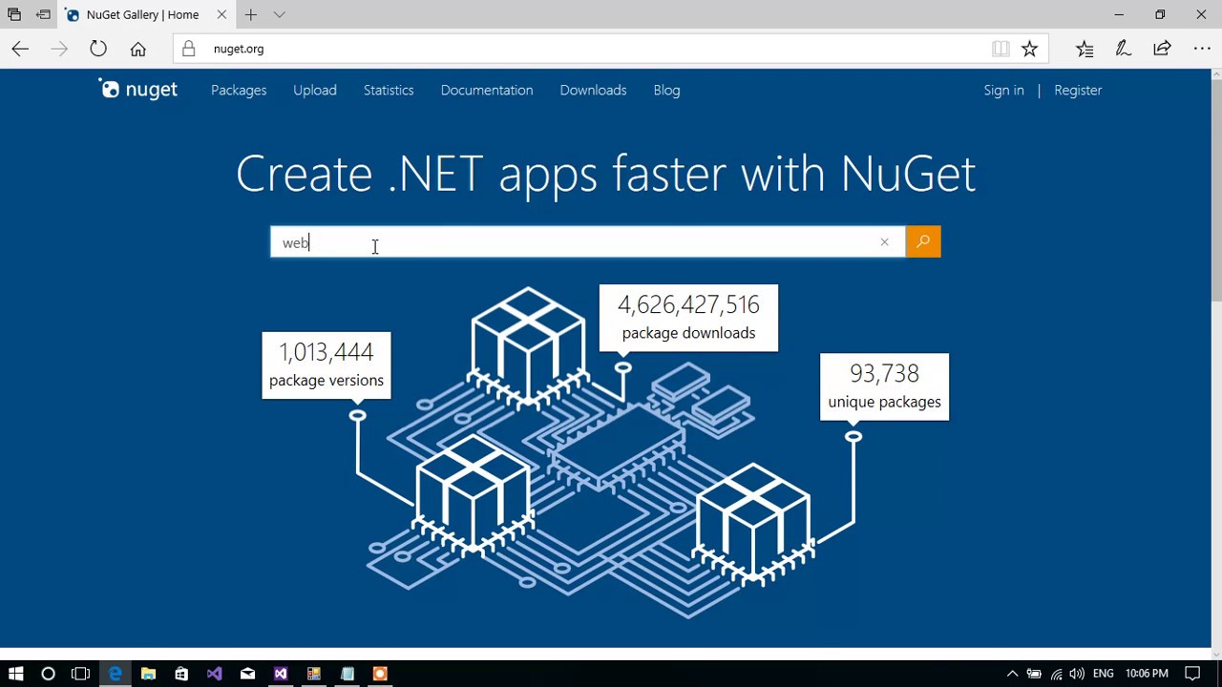Open Microsoft Store from the taskbar
This screenshot has width=1222, height=687.
(181, 674)
